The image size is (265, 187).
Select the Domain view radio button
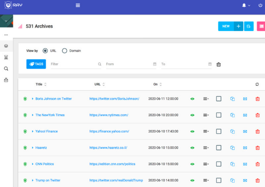click(x=64, y=51)
